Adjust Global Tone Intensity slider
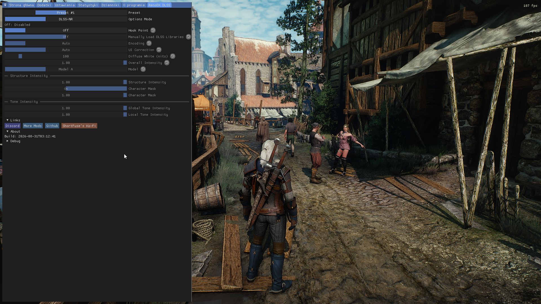This screenshot has width=541, height=304. (66, 108)
